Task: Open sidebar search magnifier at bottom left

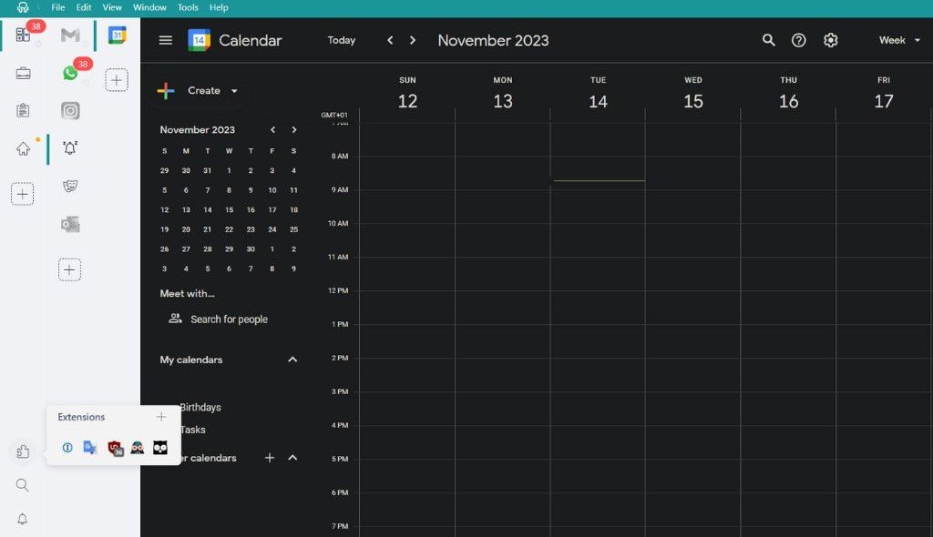Action: [x=23, y=485]
